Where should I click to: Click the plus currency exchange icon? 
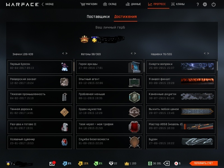[x=166, y=163]
